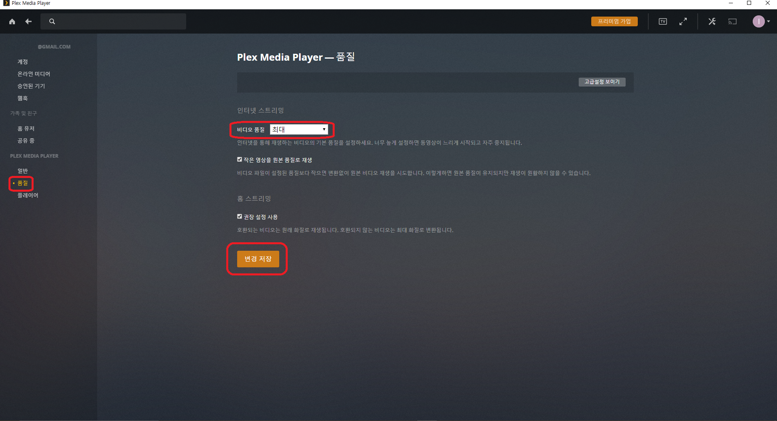Toggle 작은 영상을 원본 품질로 재생 checkbox
The width and height of the screenshot is (777, 421).
click(240, 160)
